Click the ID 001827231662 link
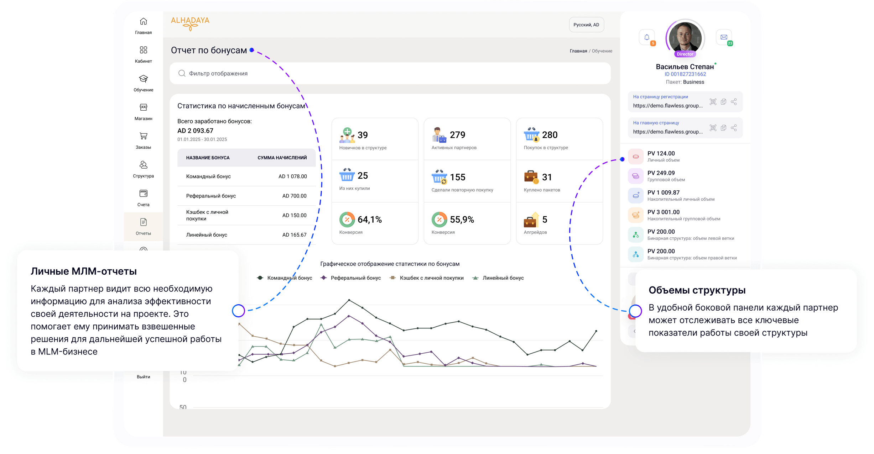The height and width of the screenshot is (454, 874). click(685, 74)
